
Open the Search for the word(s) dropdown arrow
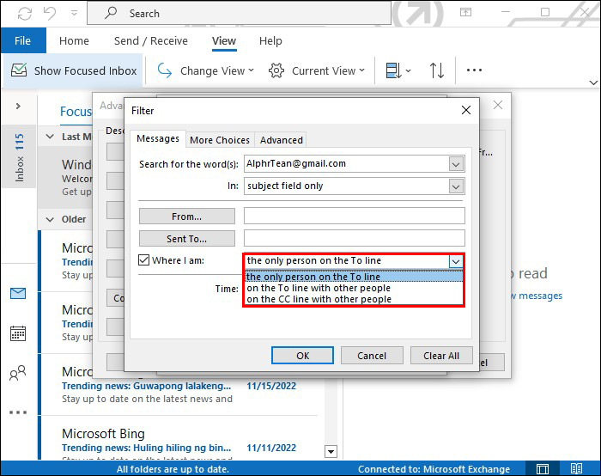456,164
